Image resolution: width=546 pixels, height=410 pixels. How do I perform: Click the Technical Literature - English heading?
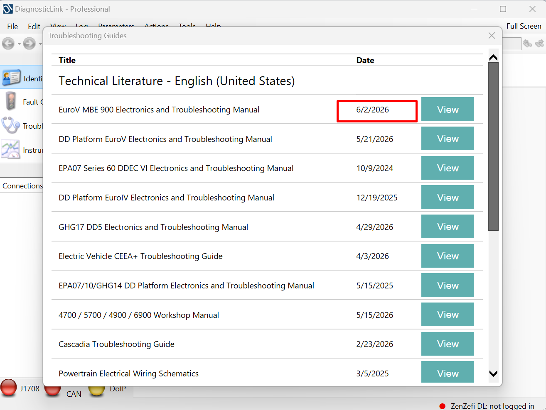click(x=177, y=81)
